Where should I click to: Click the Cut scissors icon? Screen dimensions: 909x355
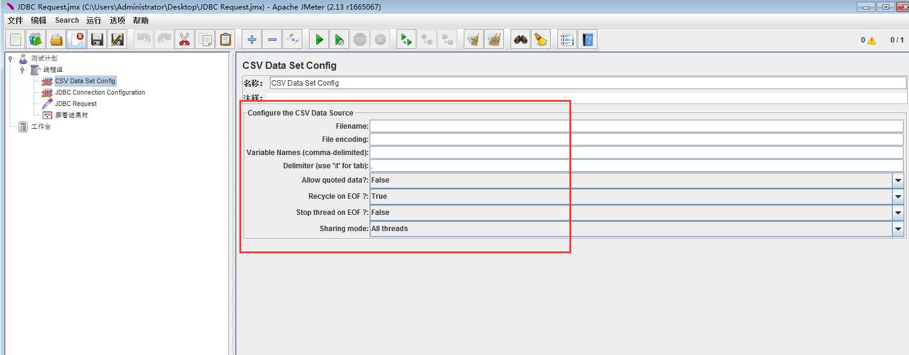coord(185,40)
